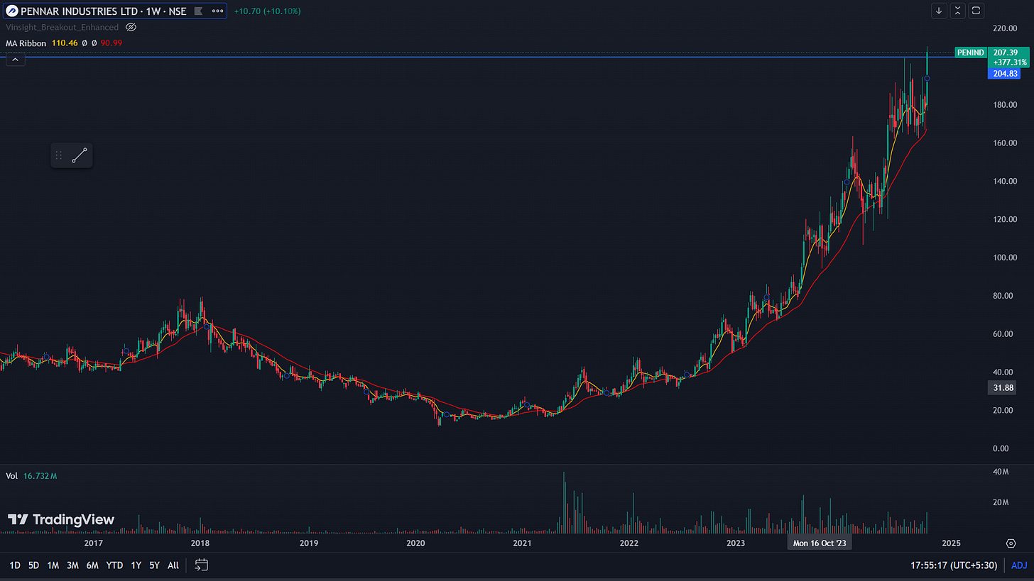Click the MA Ribbon indicator label
The height and width of the screenshot is (581, 1034).
[26, 43]
